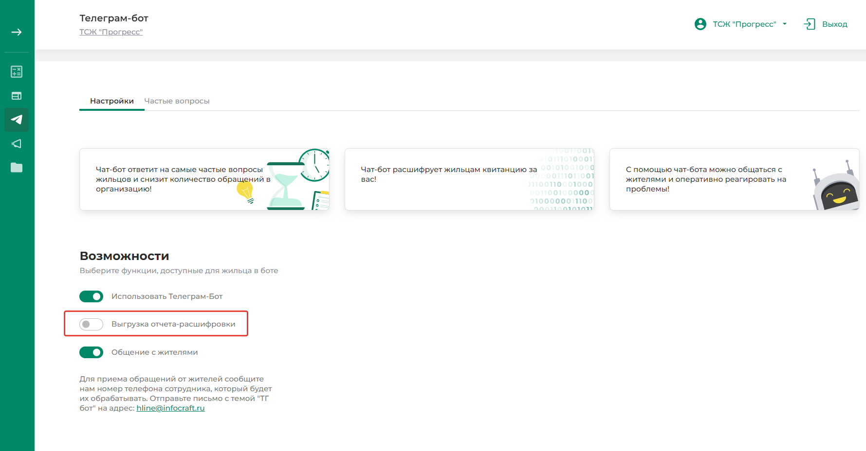Select the receipt decoding chat-bot info card

tap(469, 179)
